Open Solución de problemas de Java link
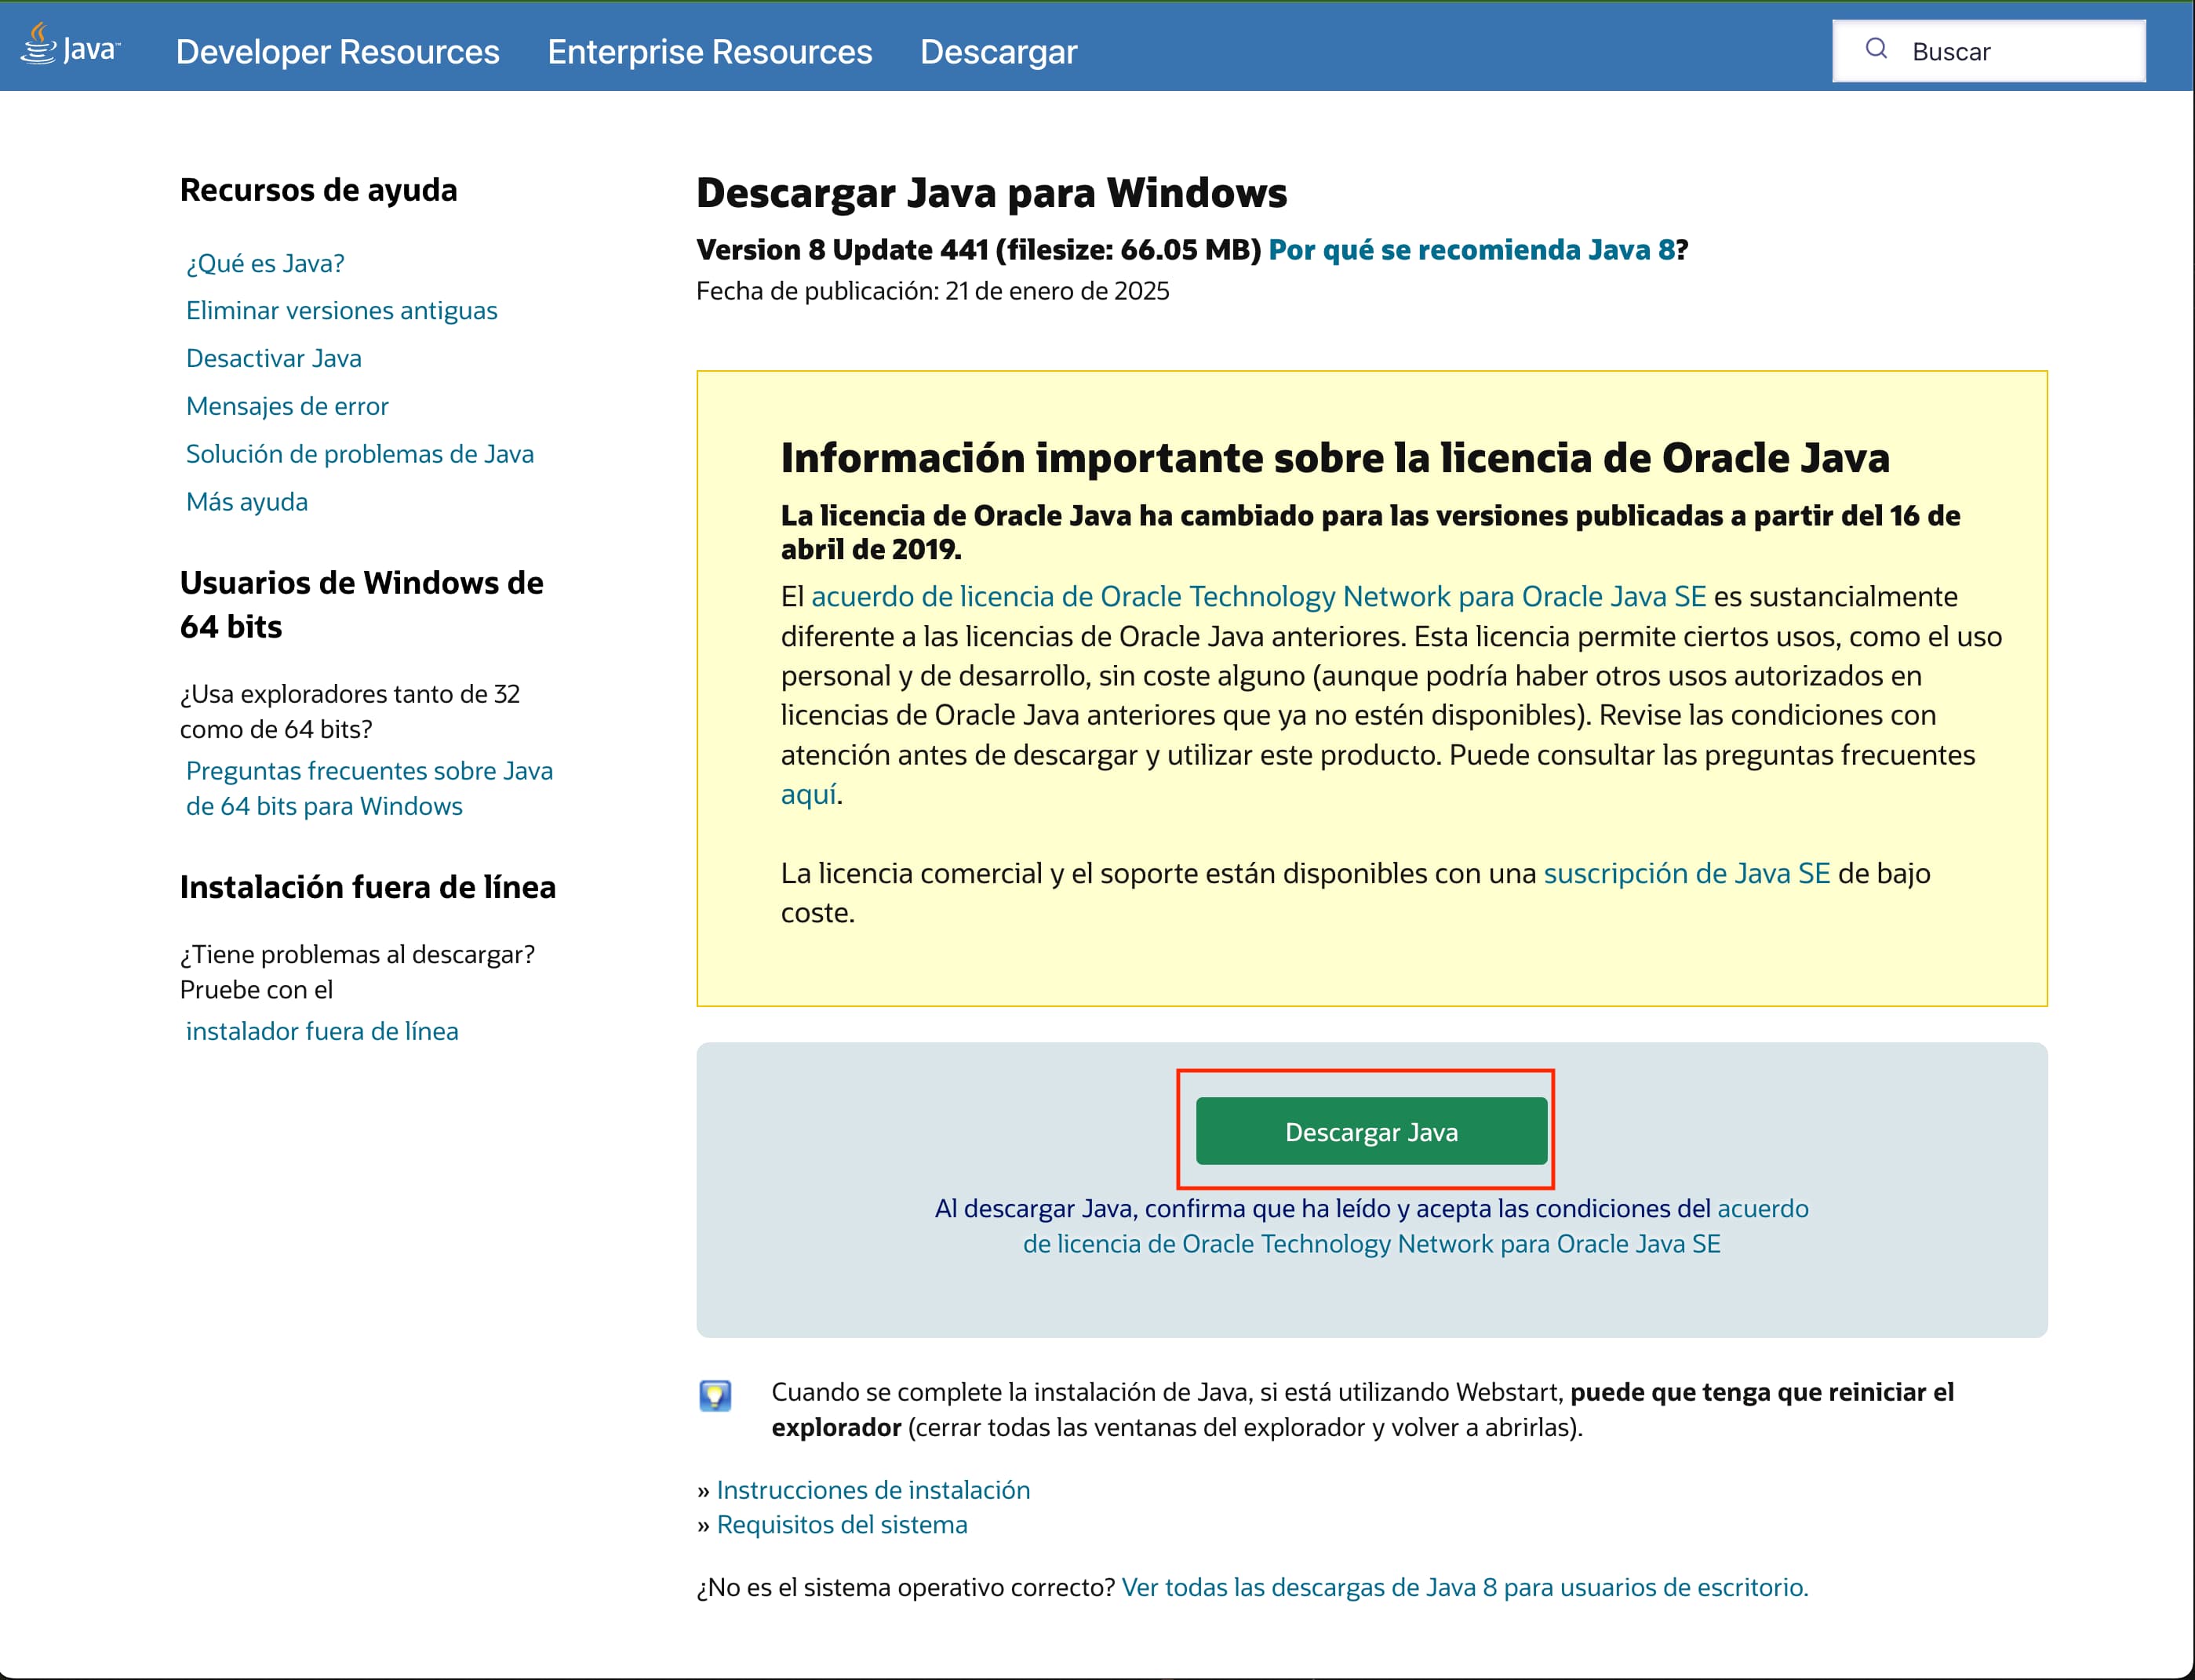Screen dimensions: 2195x1680 click(360, 454)
